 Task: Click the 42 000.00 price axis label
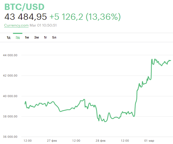10,76
